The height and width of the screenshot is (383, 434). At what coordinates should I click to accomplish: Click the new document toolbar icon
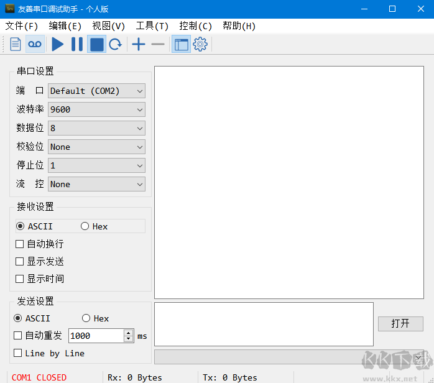pos(16,44)
